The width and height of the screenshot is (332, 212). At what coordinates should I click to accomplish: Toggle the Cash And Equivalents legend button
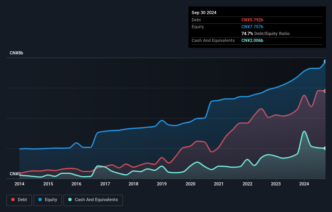[93, 200]
